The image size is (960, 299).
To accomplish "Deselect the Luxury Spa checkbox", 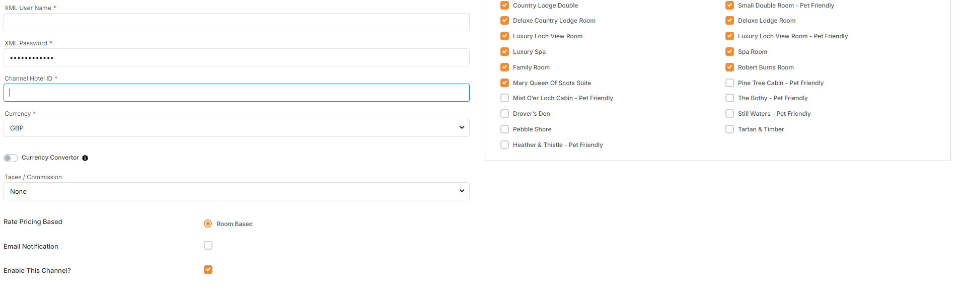I will [504, 52].
